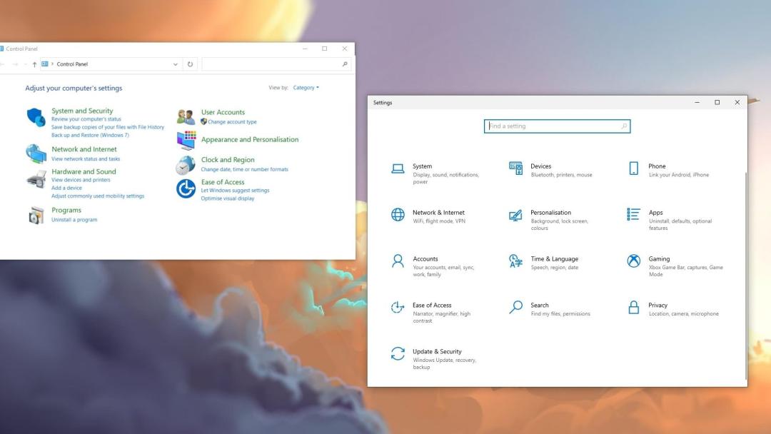This screenshot has width=771, height=434.
Task: Click Control Panel Ease of Access icon
Action: click(186, 188)
